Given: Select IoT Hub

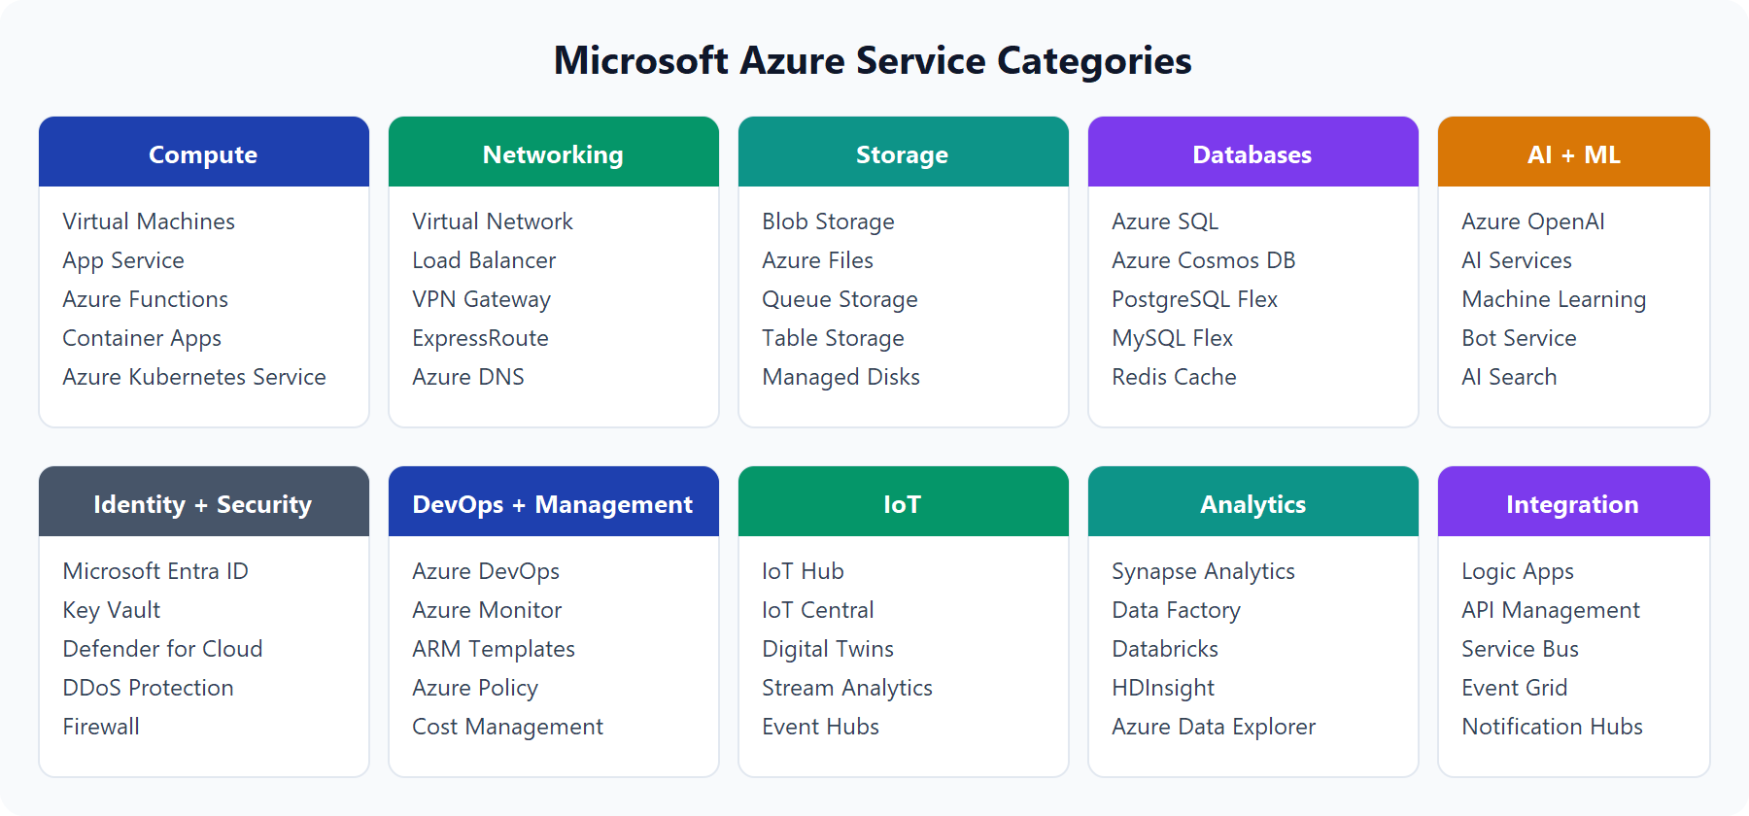Looking at the screenshot, I should (803, 571).
